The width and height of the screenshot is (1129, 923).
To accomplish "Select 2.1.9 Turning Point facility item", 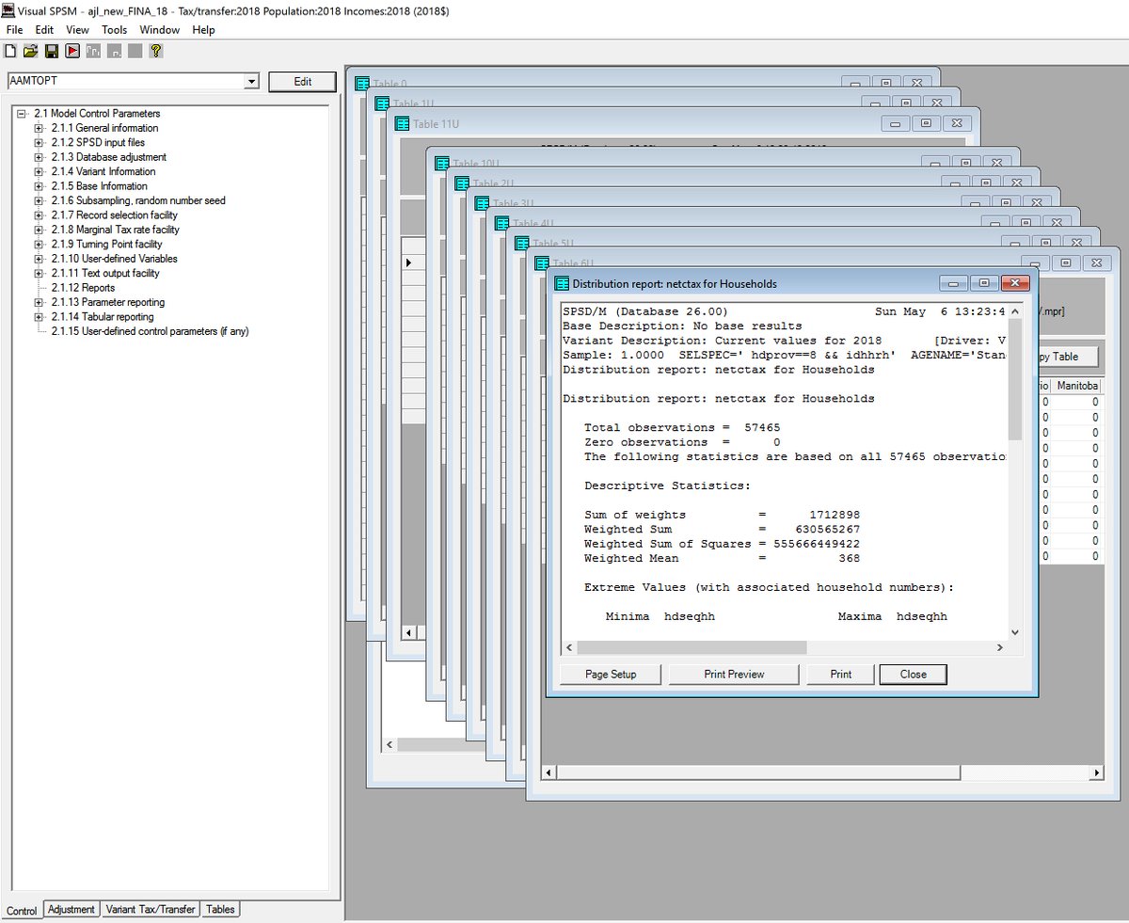I will coord(121,245).
